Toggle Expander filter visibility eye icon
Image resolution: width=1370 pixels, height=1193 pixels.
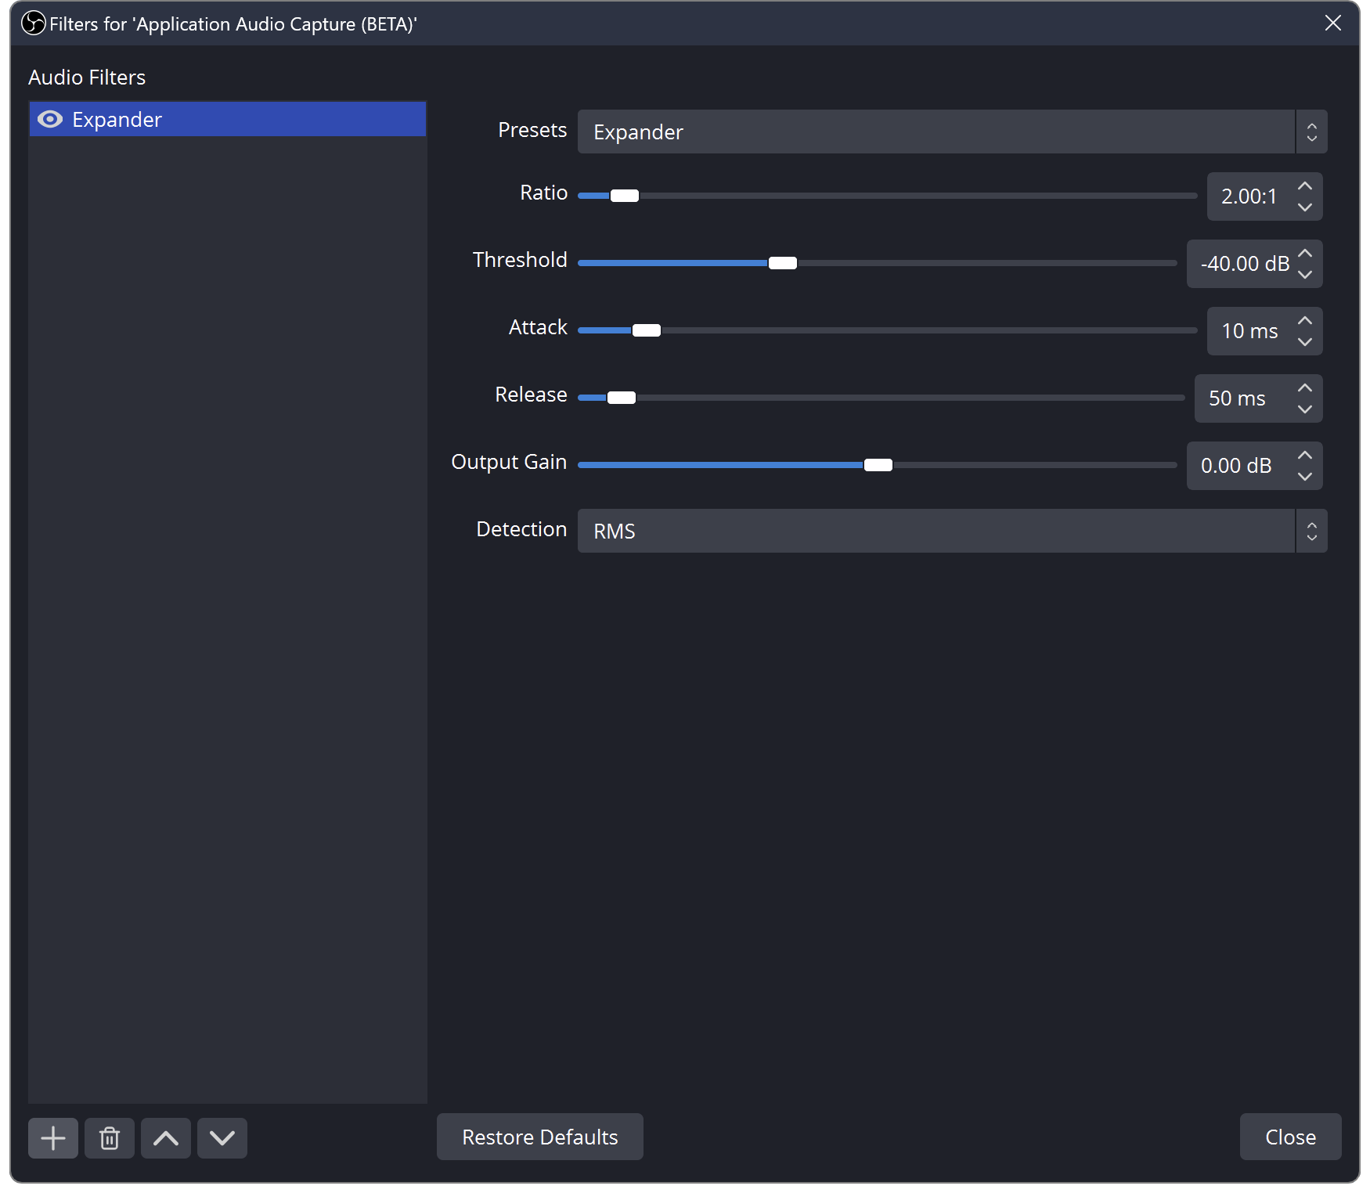point(50,119)
